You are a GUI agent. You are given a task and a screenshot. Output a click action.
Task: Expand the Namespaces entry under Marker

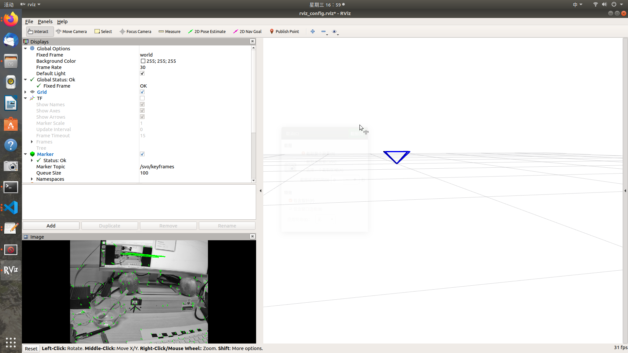tap(32, 179)
